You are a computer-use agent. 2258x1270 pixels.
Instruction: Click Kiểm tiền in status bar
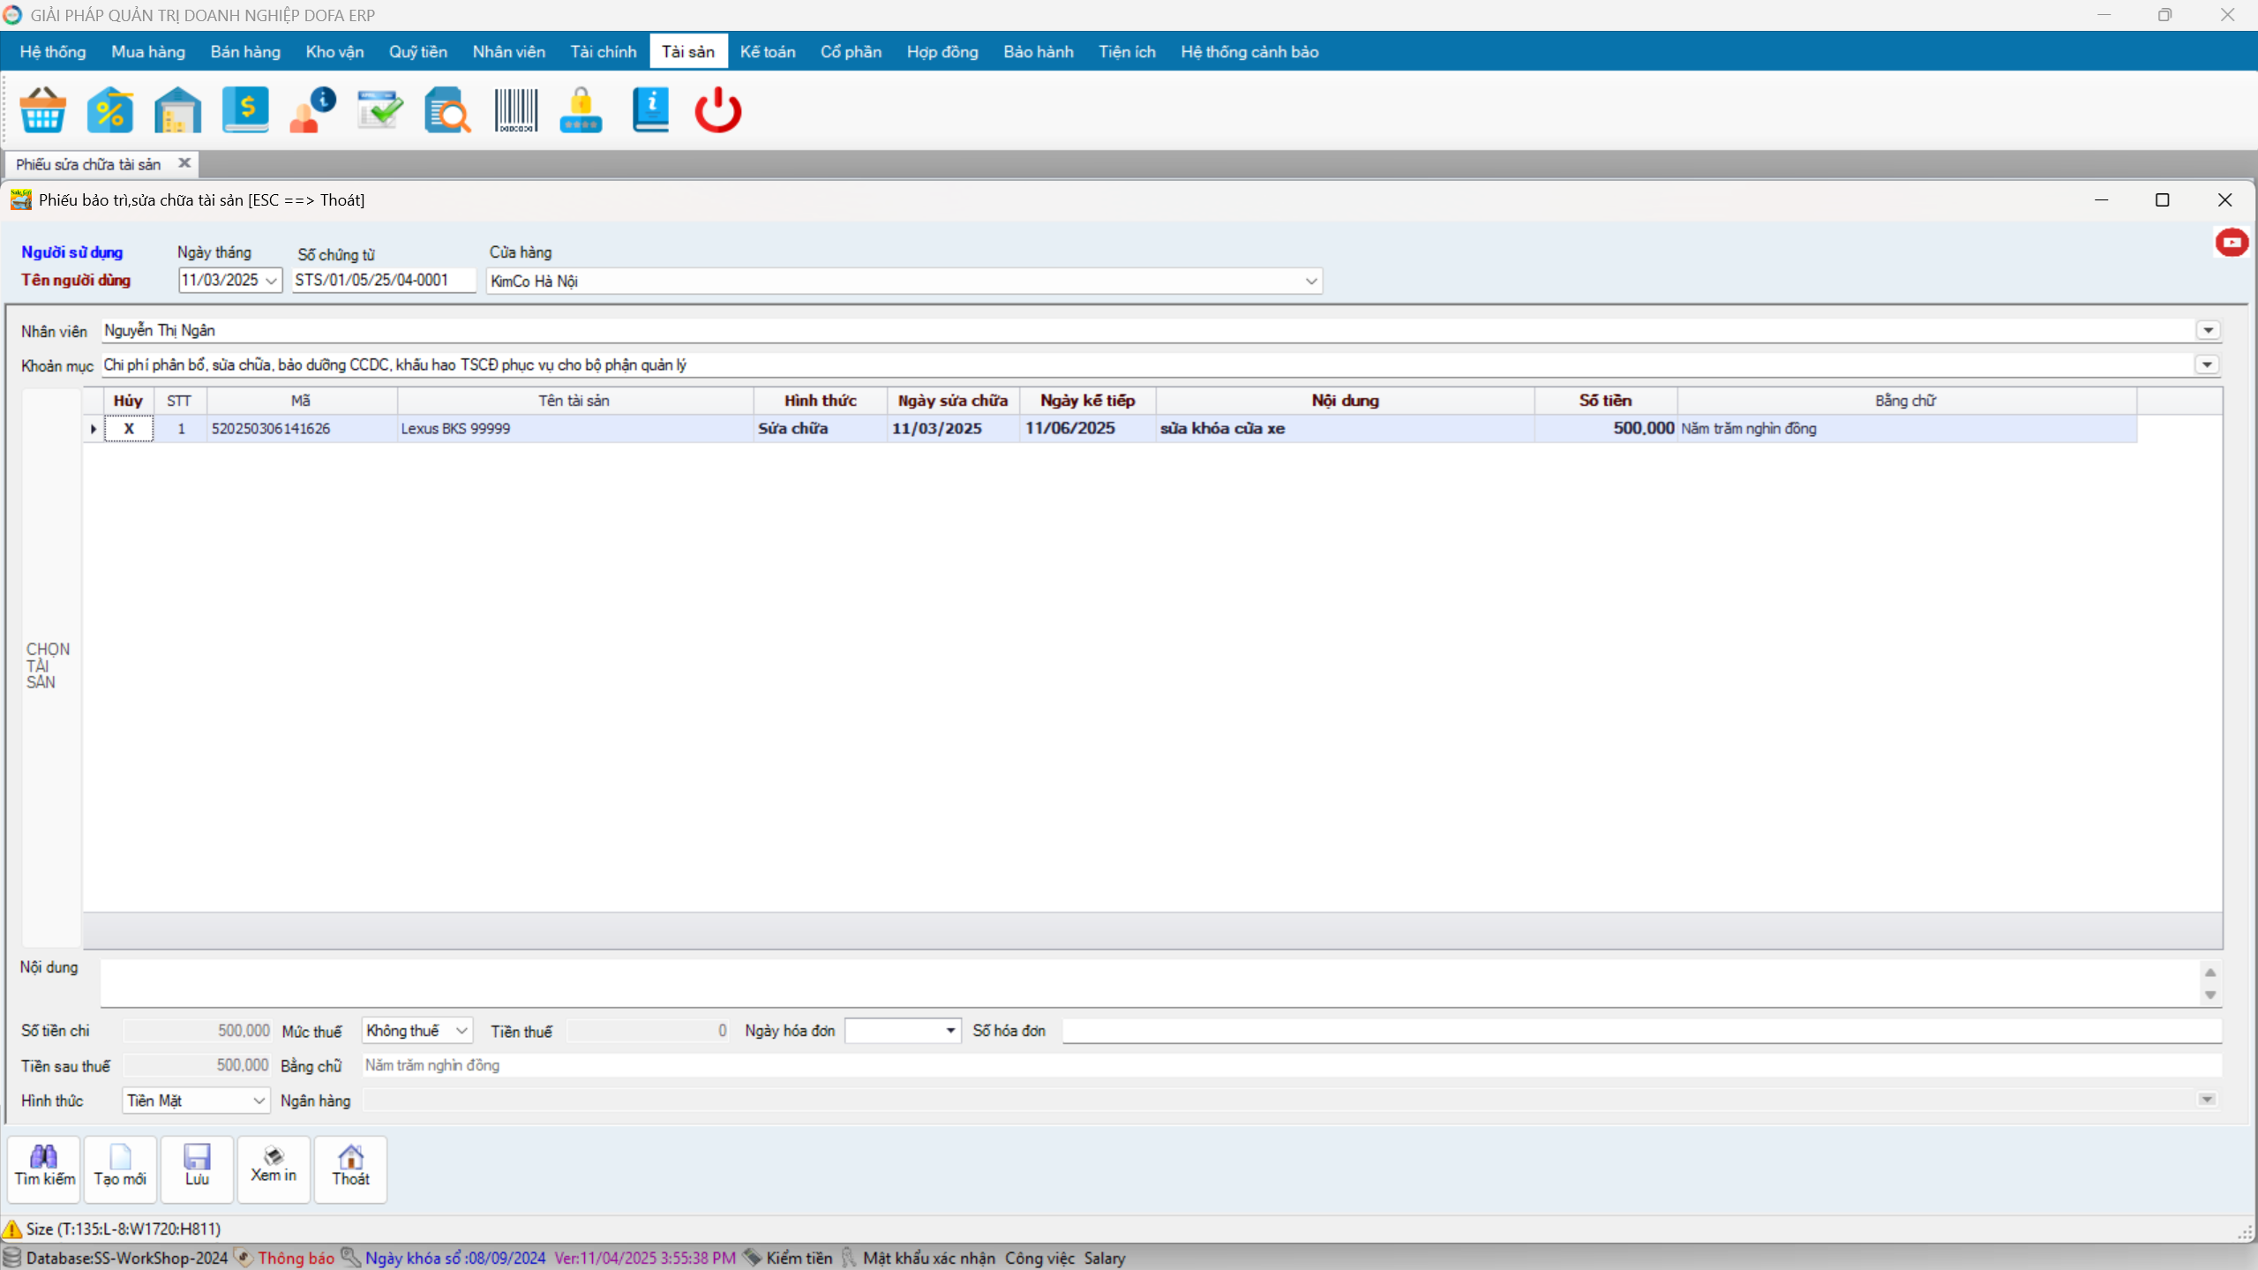(799, 1258)
